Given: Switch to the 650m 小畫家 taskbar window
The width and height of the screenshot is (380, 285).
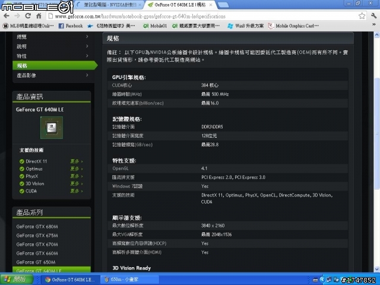Looking at the screenshot, I should coord(129,280).
